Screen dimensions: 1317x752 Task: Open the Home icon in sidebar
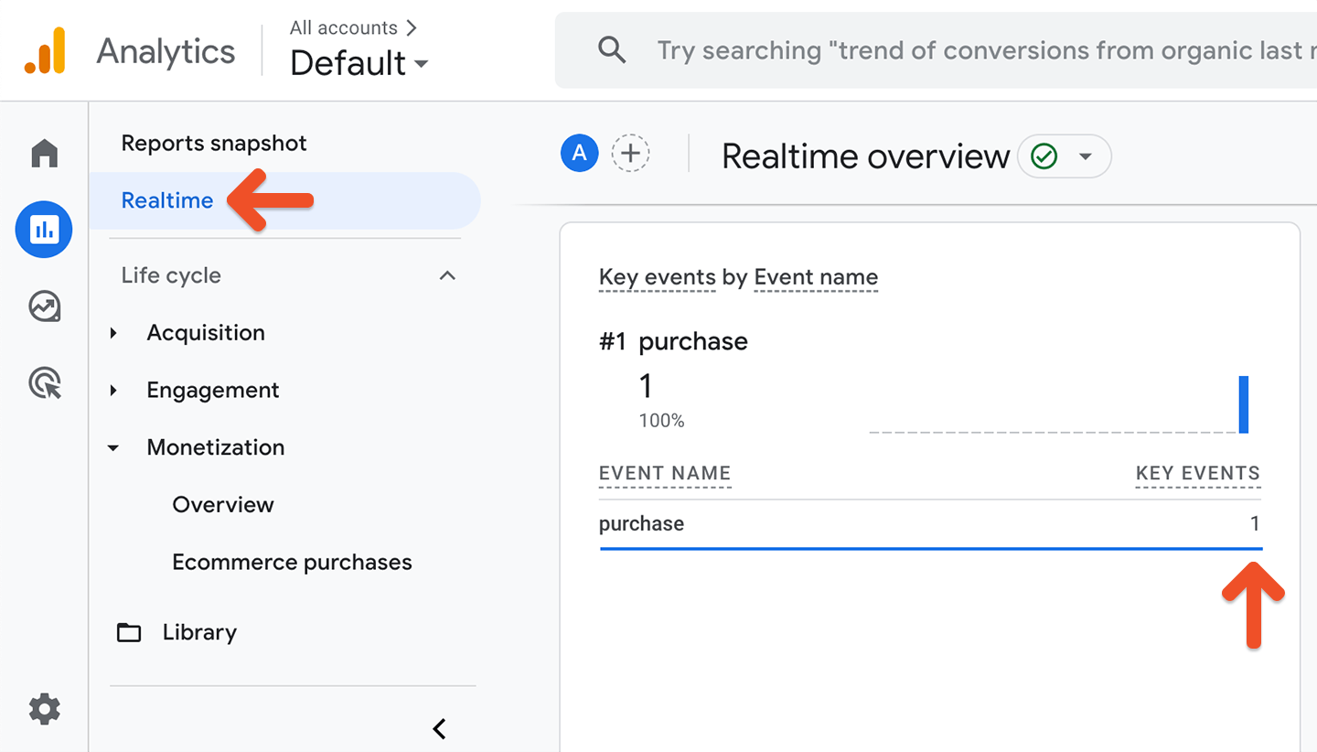tap(44, 154)
